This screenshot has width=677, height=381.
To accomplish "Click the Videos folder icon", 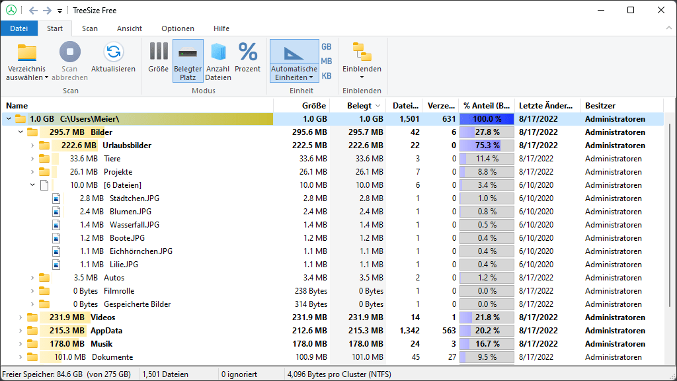I will pos(32,317).
